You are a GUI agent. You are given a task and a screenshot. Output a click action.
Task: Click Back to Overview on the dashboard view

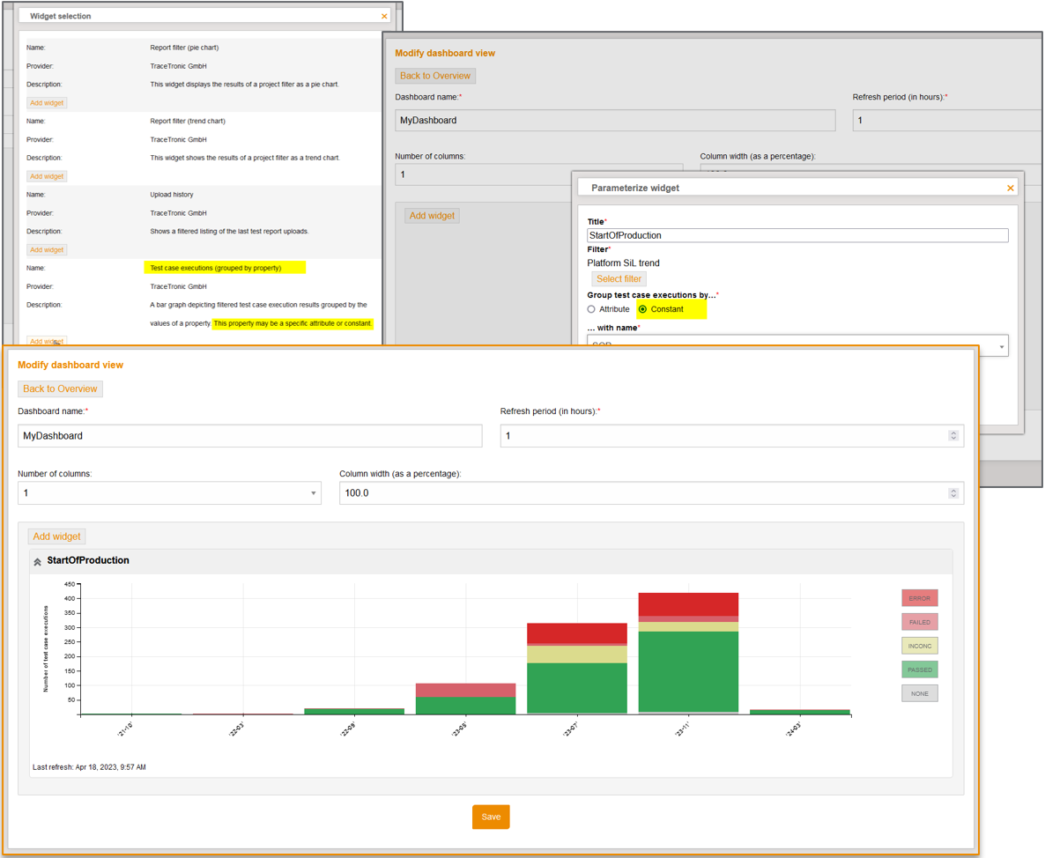[x=60, y=388]
